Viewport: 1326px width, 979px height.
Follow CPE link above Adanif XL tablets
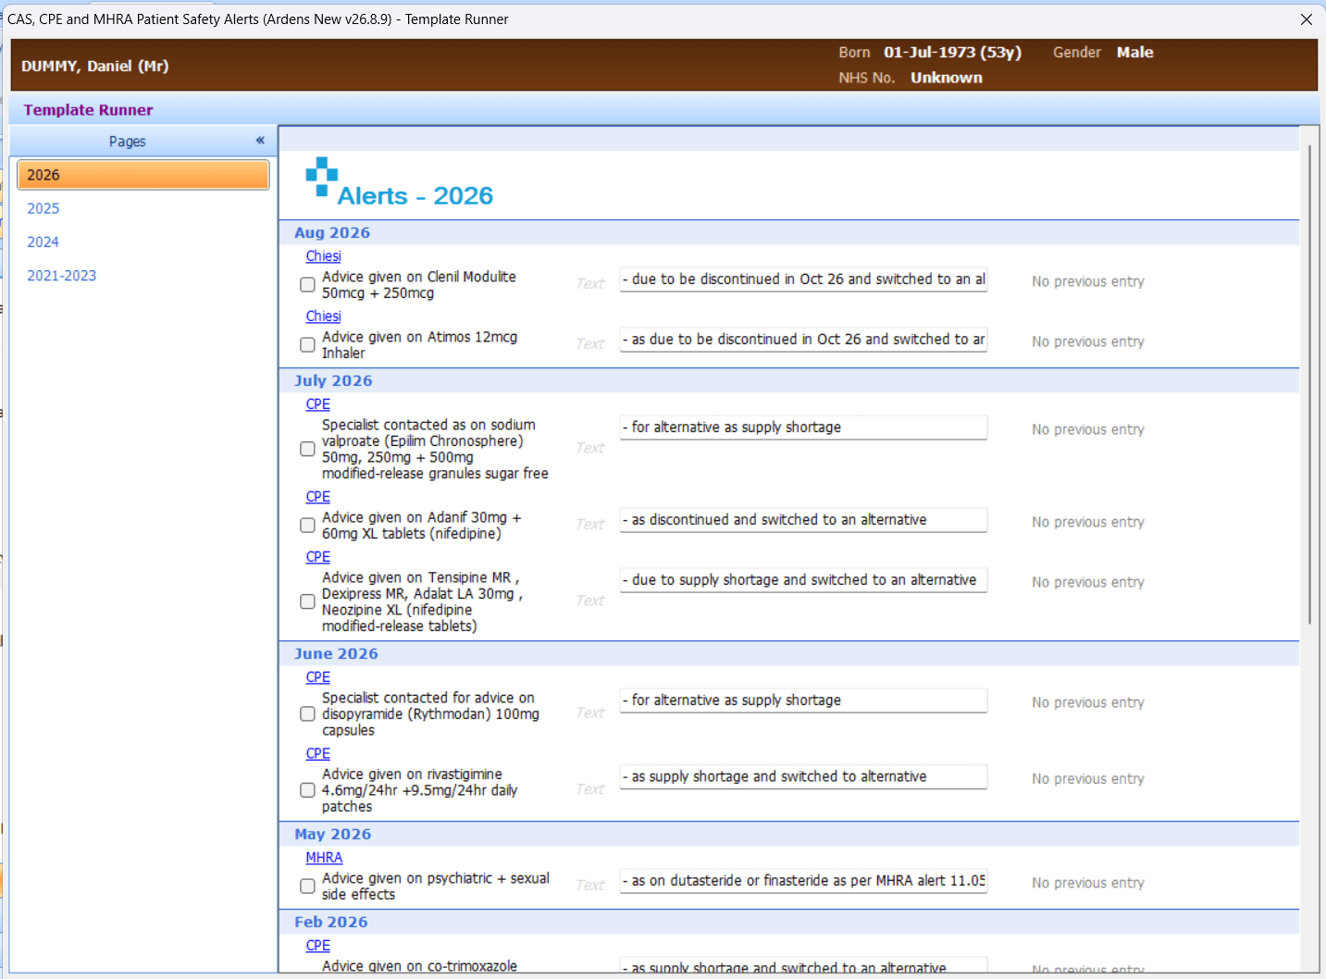tap(318, 497)
